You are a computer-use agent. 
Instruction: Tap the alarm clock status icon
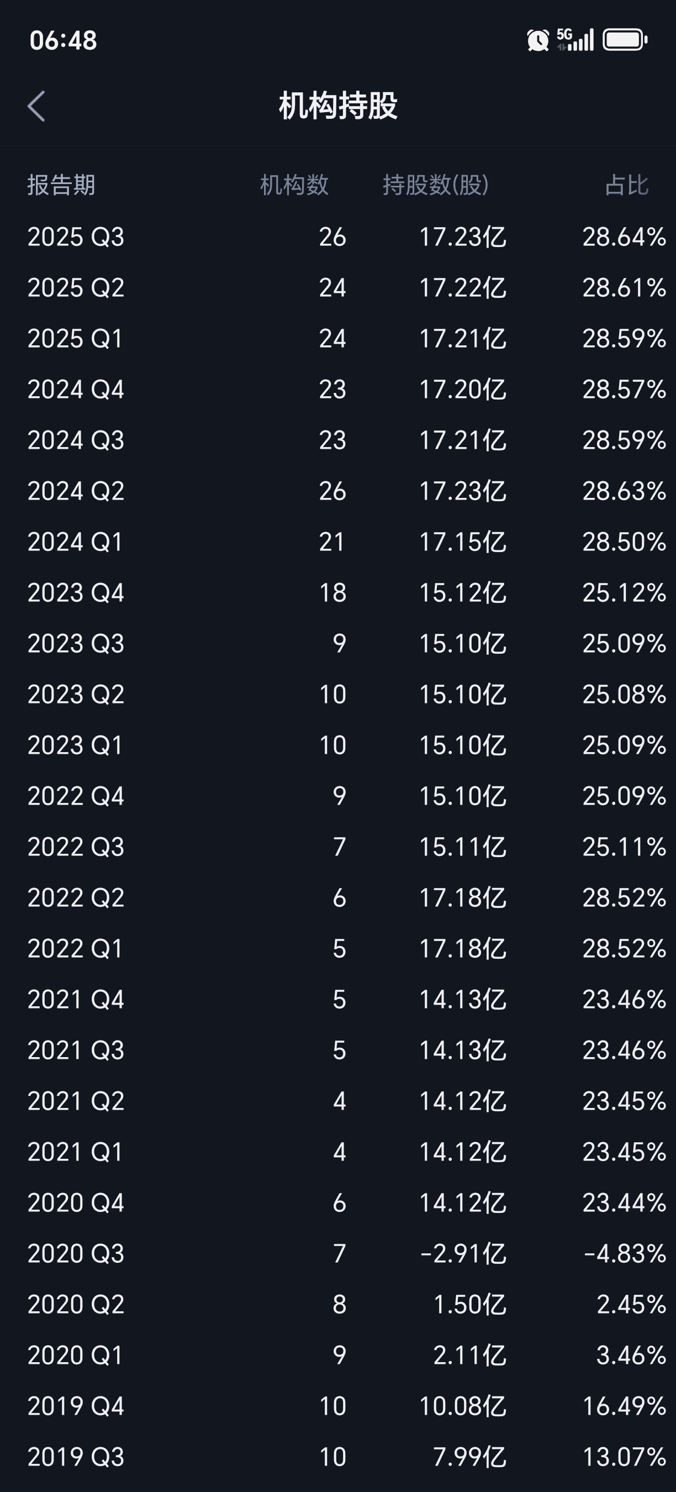[x=538, y=40]
